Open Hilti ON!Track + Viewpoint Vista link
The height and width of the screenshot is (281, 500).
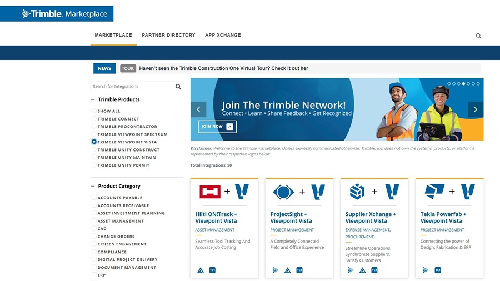[216, 218]
